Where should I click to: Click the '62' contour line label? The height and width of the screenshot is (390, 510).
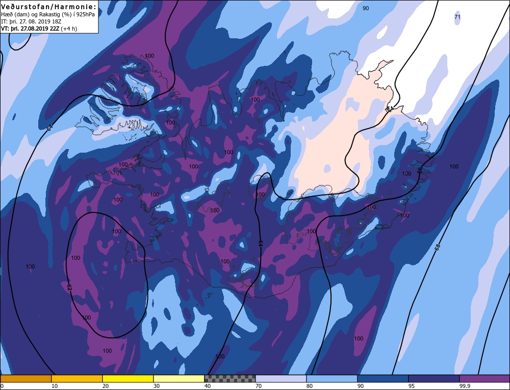pos(69,287)
